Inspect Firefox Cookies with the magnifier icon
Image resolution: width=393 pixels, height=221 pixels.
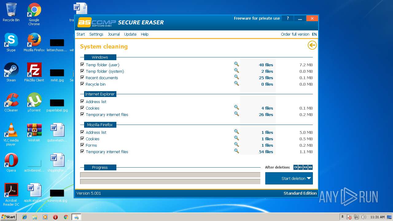(x=236, y=138)
